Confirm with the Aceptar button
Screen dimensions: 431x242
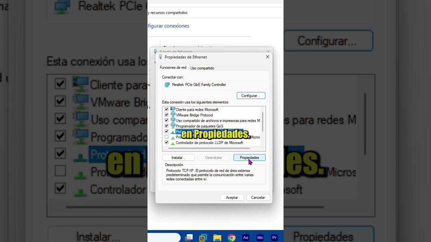pos(232,198)
